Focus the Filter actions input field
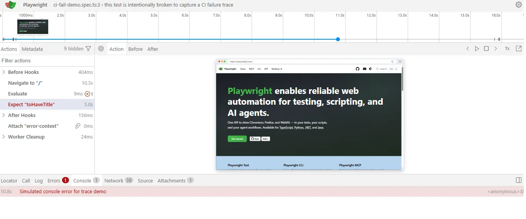This screenshot has height=219, width=526. pos(47,61)
